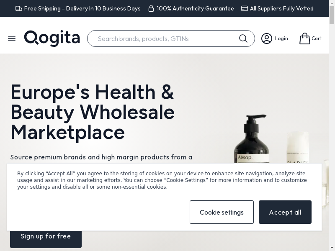Click the 100% Authenticity Guarantee text
This screenshot has height=251, width=335.
pyautogui.click(x=195, y=8)
